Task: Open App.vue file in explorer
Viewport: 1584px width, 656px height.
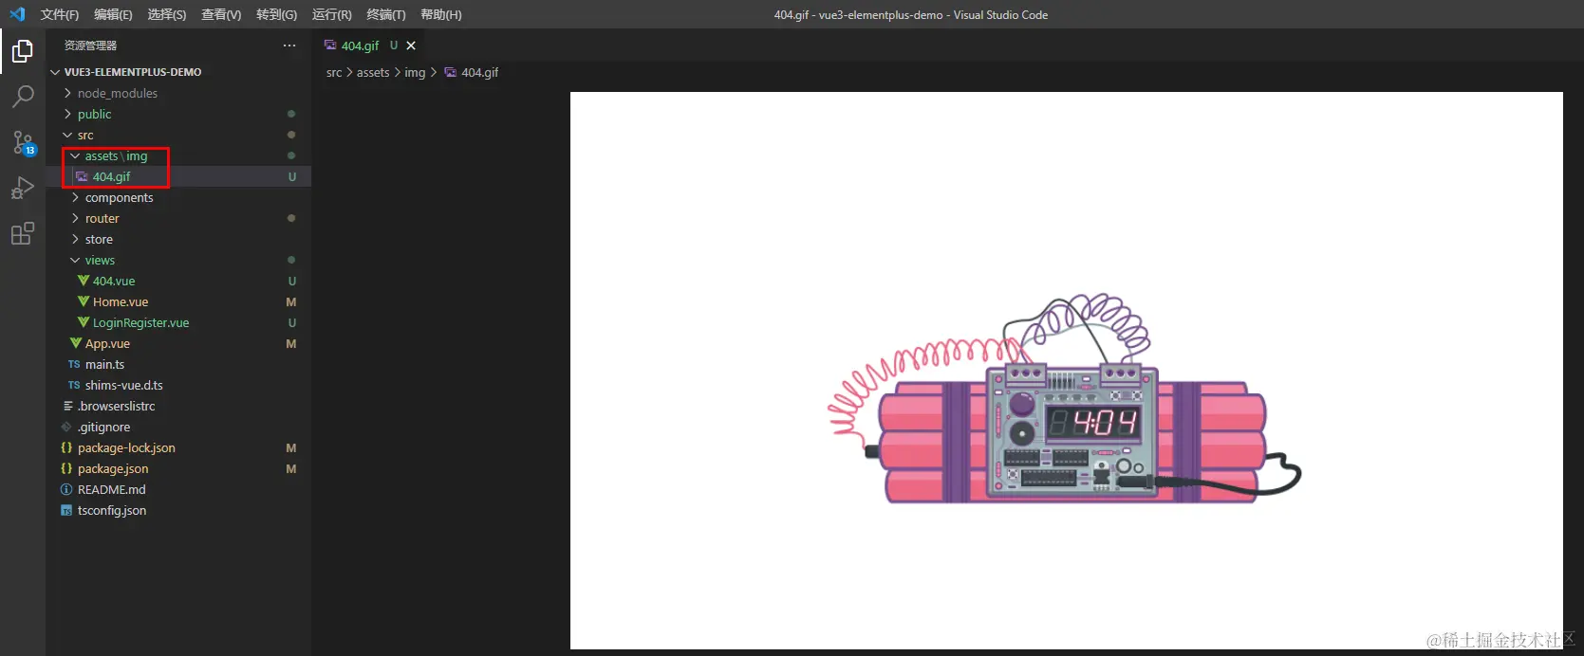Action: [107, 343]
